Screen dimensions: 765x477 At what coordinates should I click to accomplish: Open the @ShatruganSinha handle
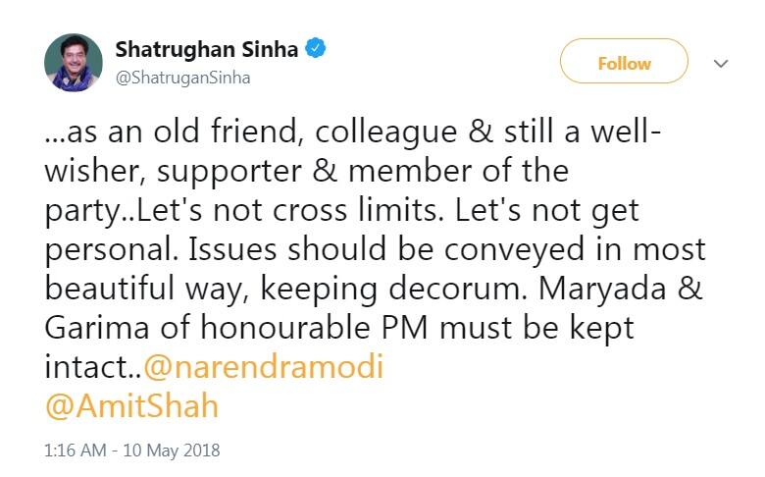point(182,78)
